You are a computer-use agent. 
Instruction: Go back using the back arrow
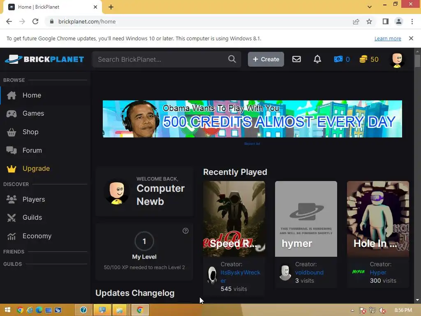coord(9,21)
